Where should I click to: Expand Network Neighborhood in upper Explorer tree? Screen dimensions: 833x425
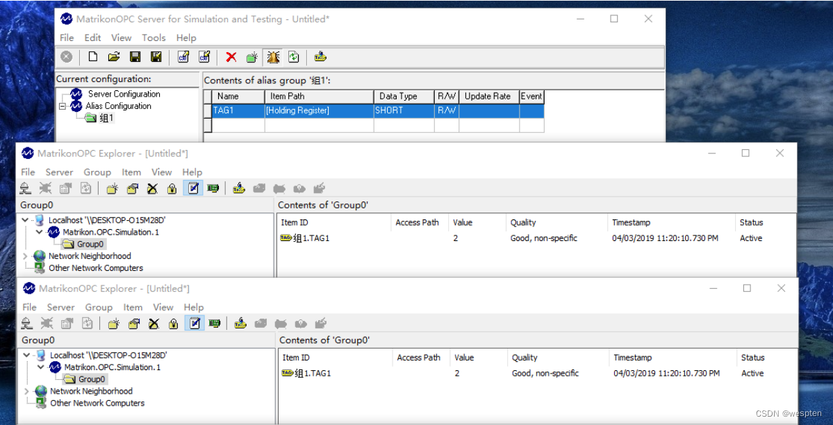point(25,256)
